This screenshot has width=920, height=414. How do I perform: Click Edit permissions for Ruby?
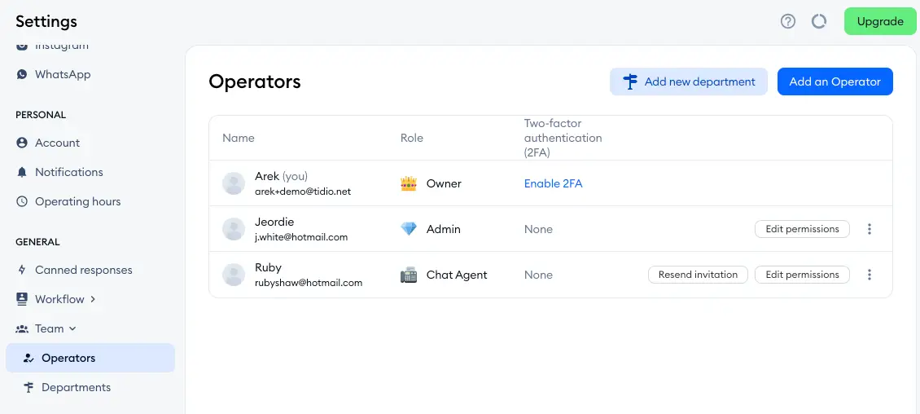[x=802, y=275]
